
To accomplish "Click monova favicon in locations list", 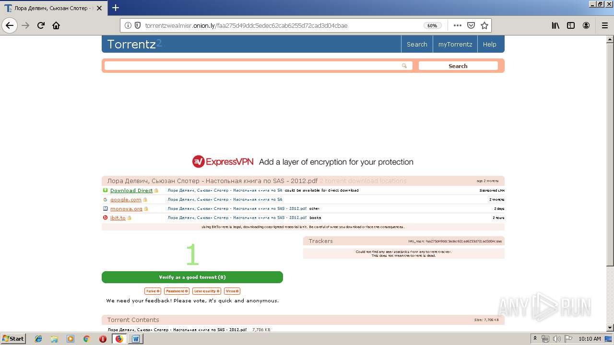I will tap(106, 208).
